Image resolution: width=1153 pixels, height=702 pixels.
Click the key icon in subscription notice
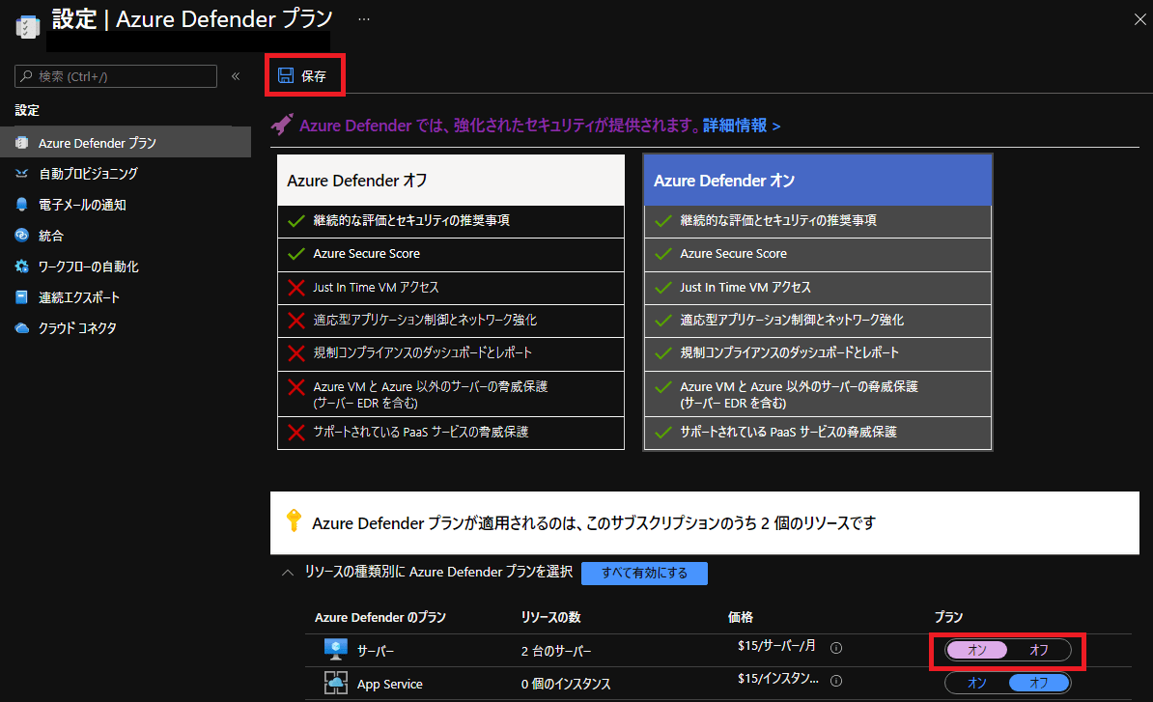[294, 519]
